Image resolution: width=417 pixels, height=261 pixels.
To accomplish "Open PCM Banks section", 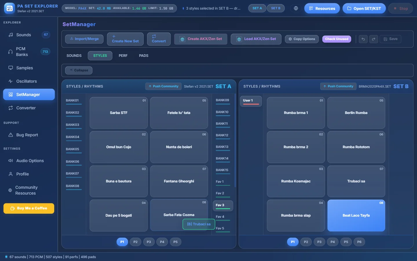I will [x=29, y=52].
